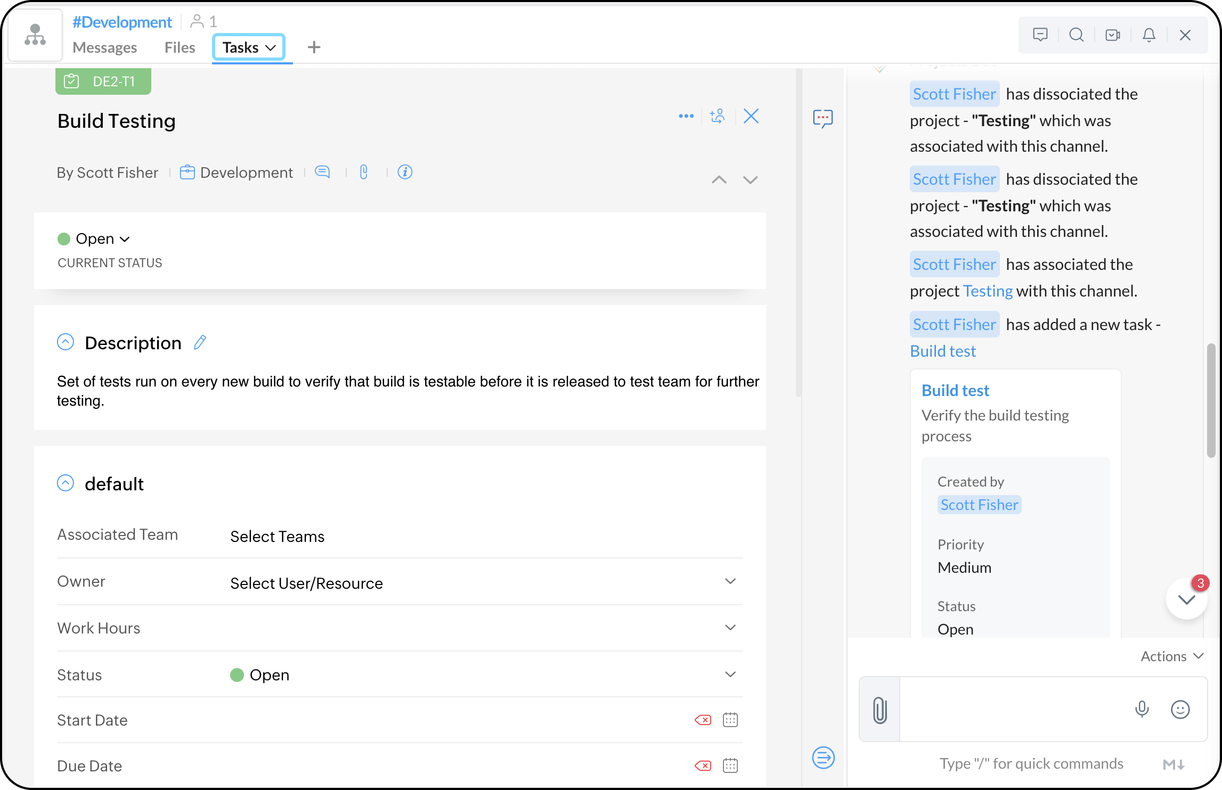Image resolution: width=1222 pixels, height=790 pixels.
Task: Click the attachment paperclip in the task header
Action: point(364,172)
